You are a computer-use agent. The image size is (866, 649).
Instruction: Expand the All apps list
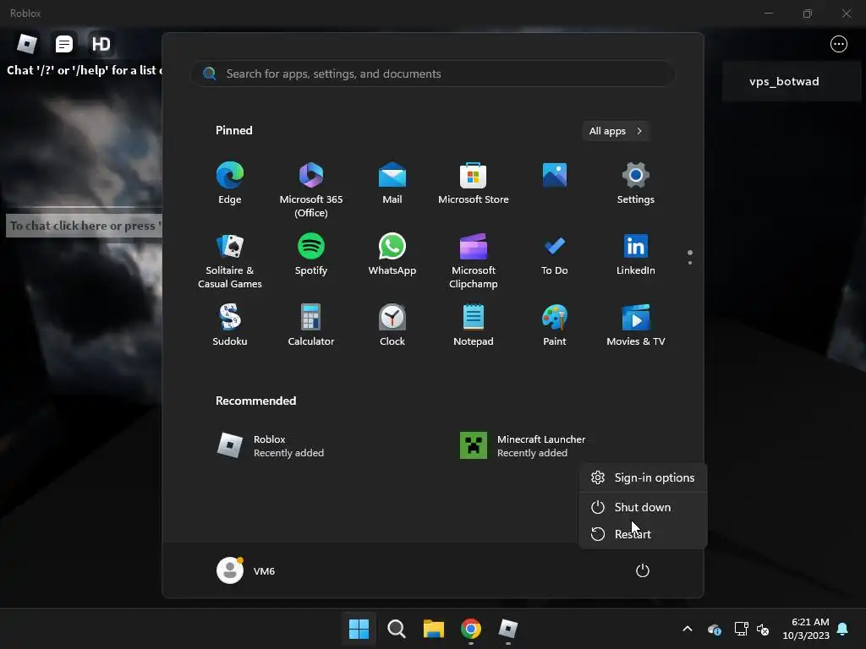[616, 131]
